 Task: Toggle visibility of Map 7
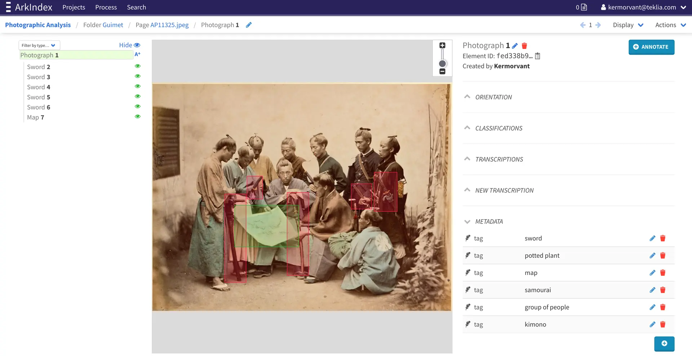pos(137,117)
